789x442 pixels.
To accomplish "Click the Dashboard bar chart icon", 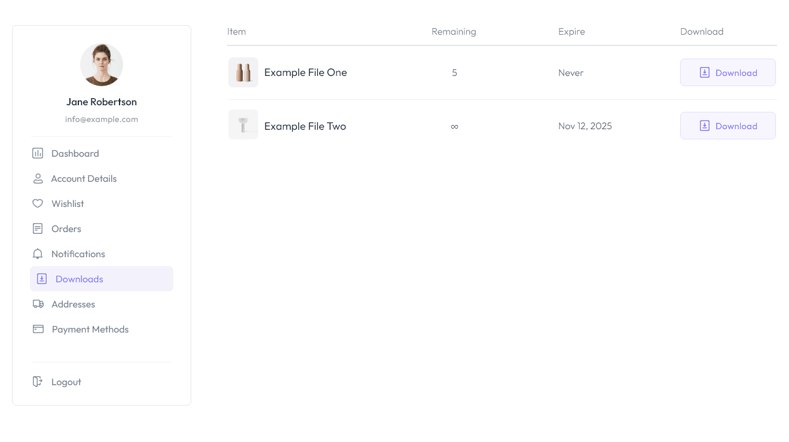I will [x=38, y=153].
